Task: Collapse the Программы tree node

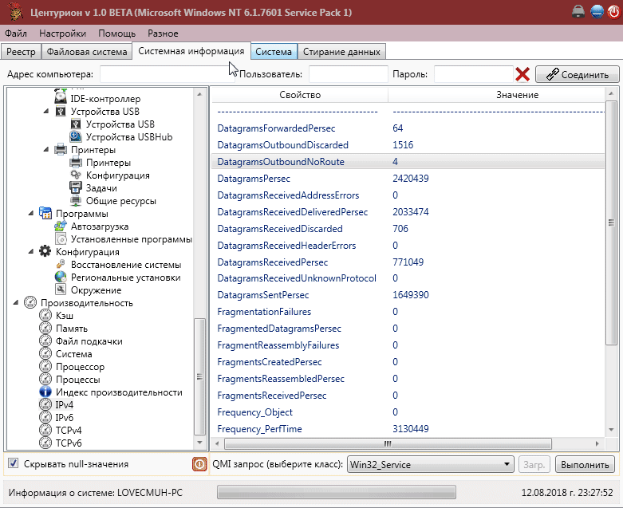Action: [x=31, y=213]
